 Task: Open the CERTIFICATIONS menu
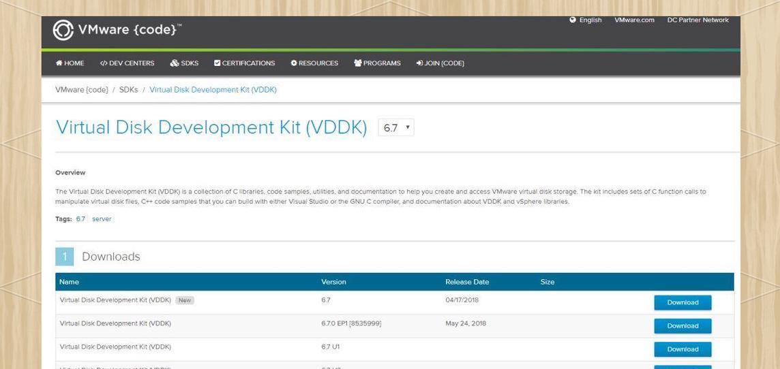pos(244,63)
